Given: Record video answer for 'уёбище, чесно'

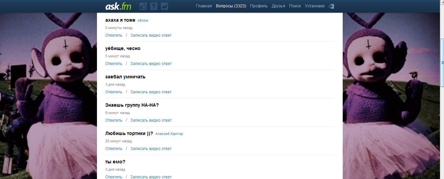Looking at the screenshot, I should [151, 64].
